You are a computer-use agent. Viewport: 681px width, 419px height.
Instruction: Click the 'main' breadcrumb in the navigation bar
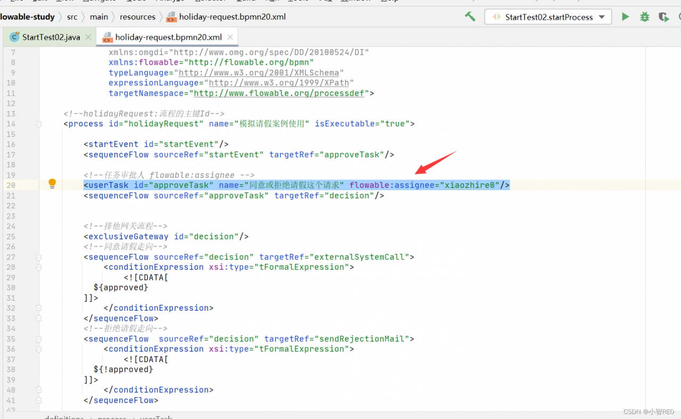coord(99,17)
